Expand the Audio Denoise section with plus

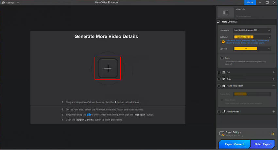pos(273,111)
